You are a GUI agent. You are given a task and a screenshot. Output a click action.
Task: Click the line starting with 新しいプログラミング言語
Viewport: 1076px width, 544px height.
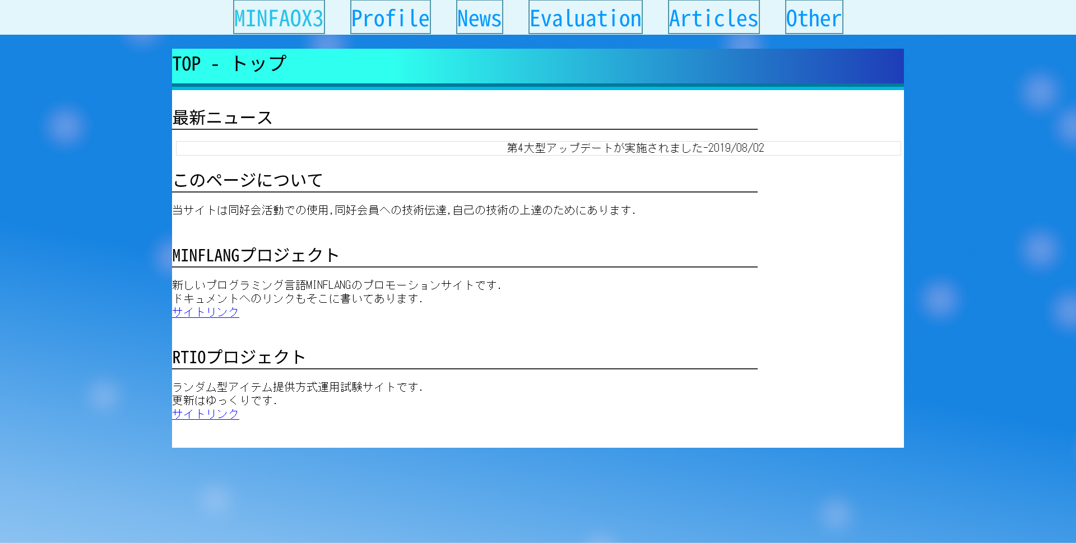(336, 285)
